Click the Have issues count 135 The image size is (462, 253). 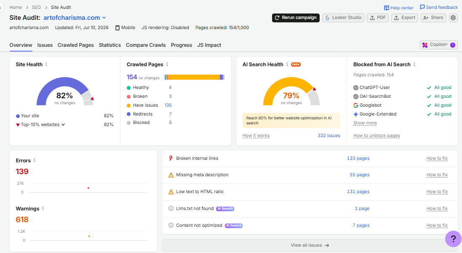tap(168, 105)
